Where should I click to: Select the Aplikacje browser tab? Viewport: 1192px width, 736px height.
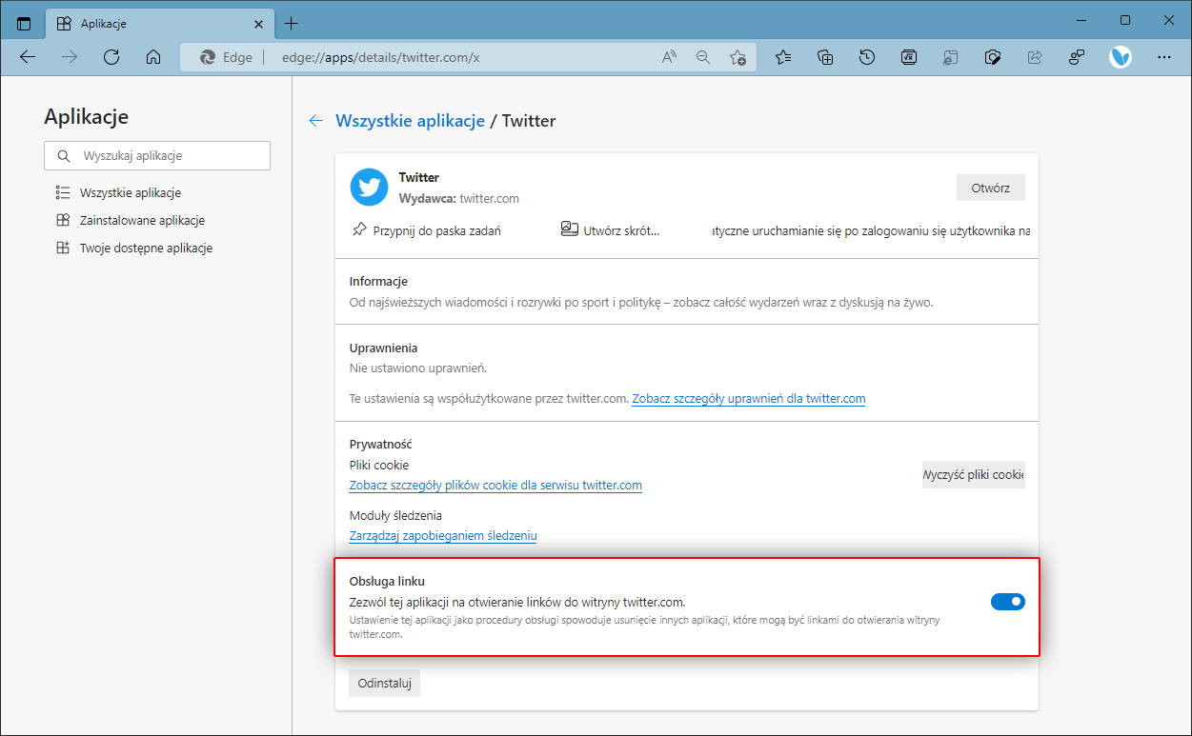(159, 23)
